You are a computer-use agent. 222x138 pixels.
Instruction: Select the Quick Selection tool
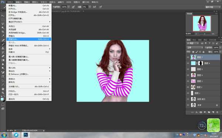(x=3, y=28)
